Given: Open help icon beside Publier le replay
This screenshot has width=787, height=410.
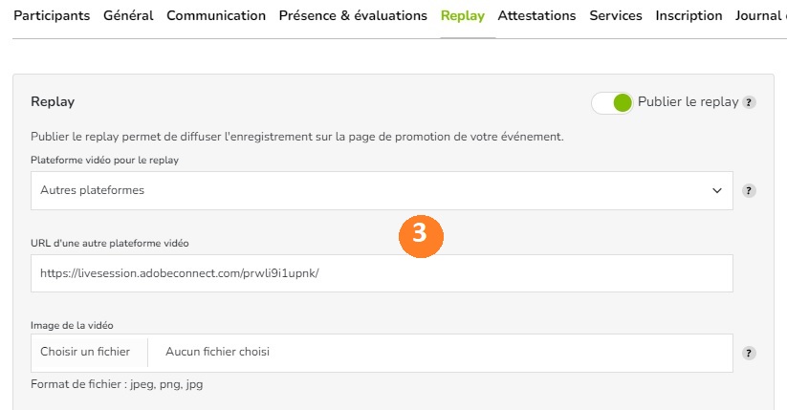Looking at the screenshot, I should [x=749, y=102].
